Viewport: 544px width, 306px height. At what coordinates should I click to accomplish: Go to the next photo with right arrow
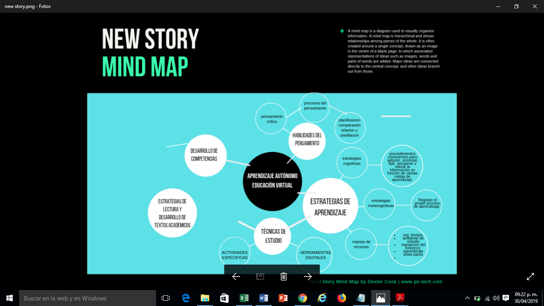click(x=307, y=277)
